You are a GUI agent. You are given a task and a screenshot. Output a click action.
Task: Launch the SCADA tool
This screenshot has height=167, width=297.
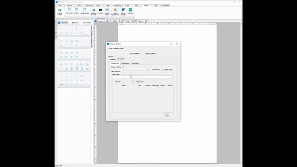pyautogui.click(x=77, y=11)
